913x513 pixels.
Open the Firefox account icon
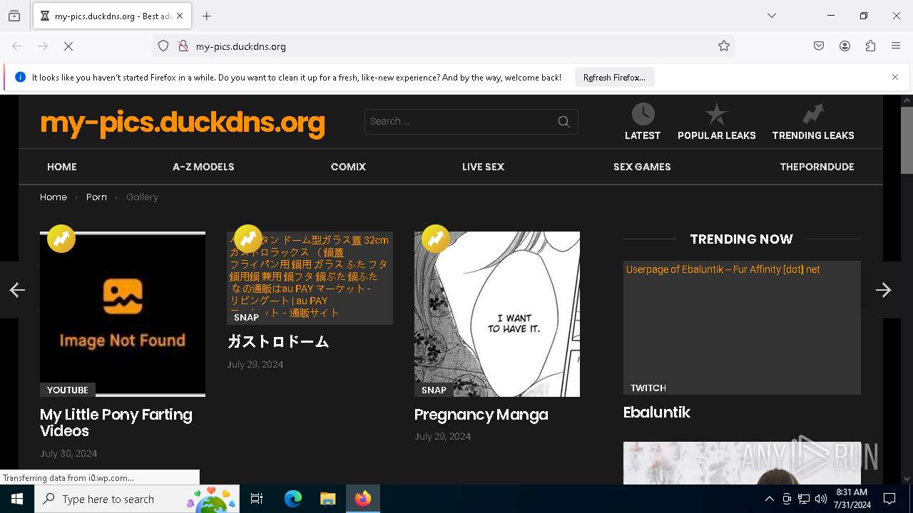coord(845,46)
